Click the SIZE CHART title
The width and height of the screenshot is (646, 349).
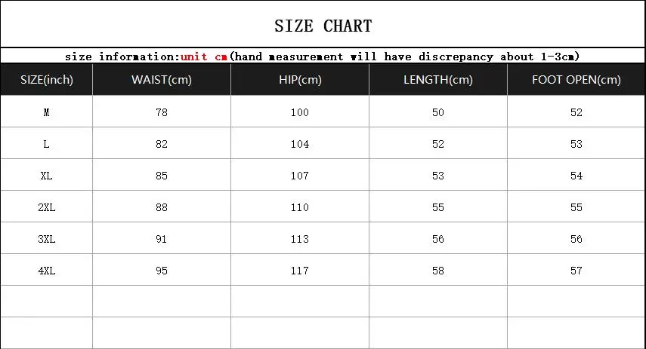323,26
